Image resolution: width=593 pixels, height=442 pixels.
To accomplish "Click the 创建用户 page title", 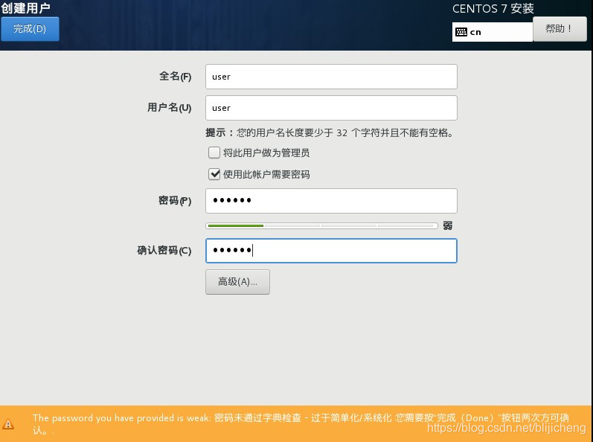I will point(25,8).
